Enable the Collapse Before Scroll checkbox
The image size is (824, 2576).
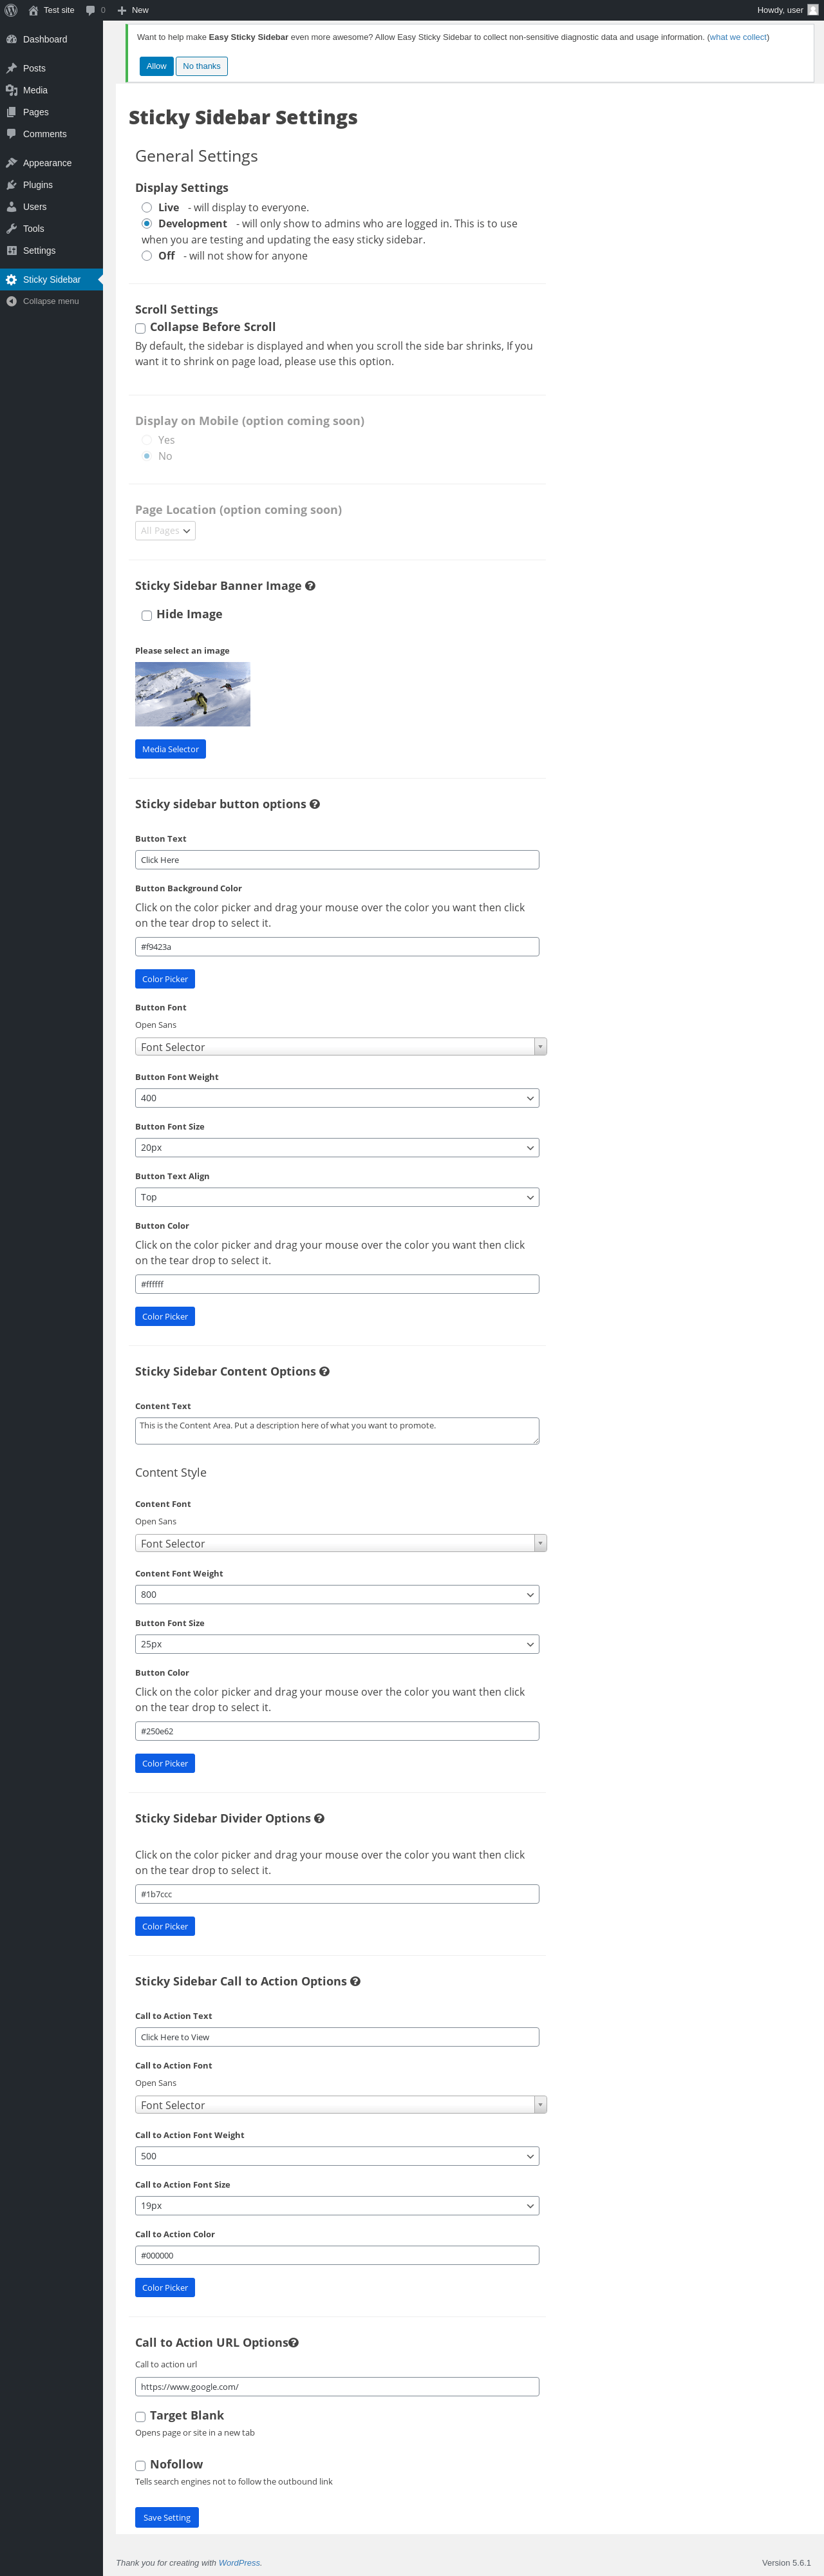click(141, 328)
